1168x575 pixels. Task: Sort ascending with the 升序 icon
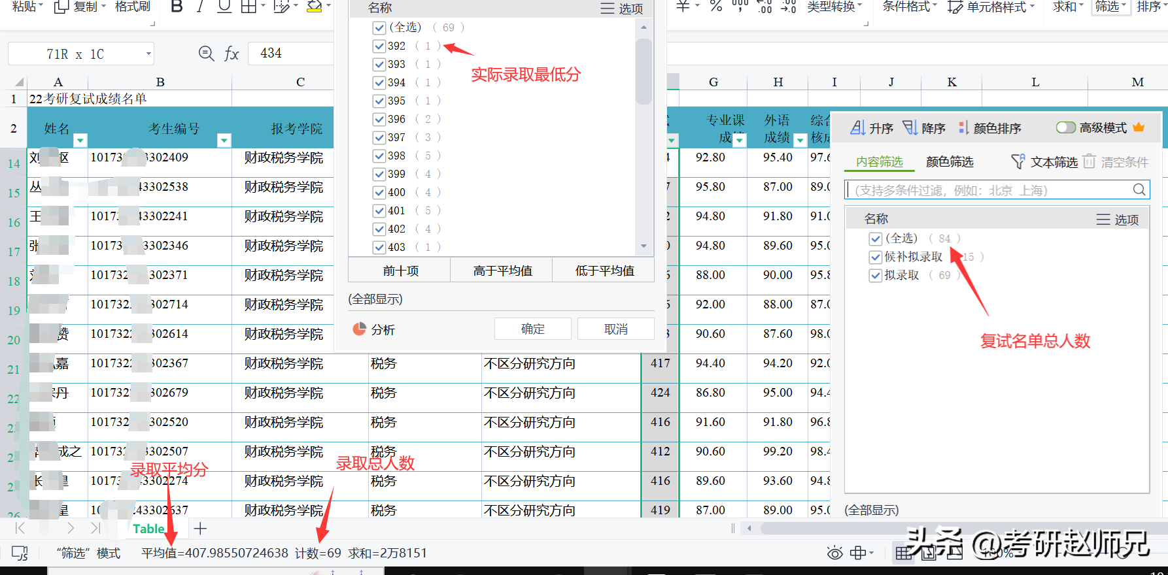point(871,128)
